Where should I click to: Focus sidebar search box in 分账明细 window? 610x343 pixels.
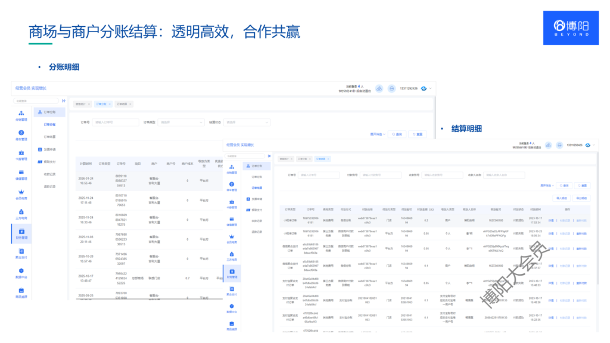36,101
